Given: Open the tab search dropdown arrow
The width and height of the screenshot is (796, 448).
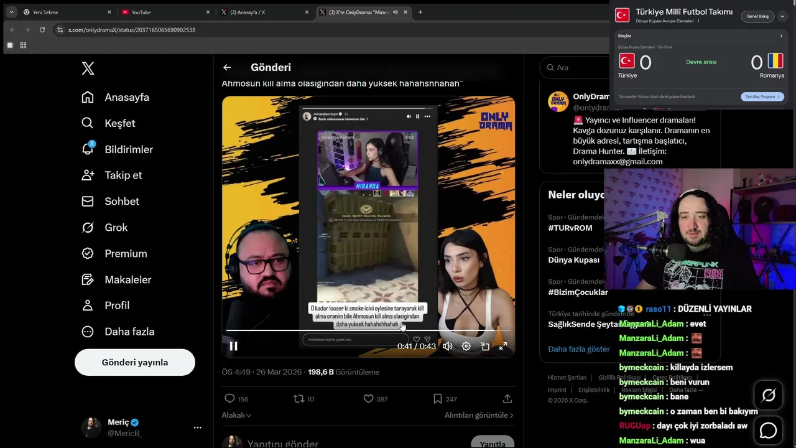Looking at the screenshot, I should pyautogui.click(x=11, y=12).
